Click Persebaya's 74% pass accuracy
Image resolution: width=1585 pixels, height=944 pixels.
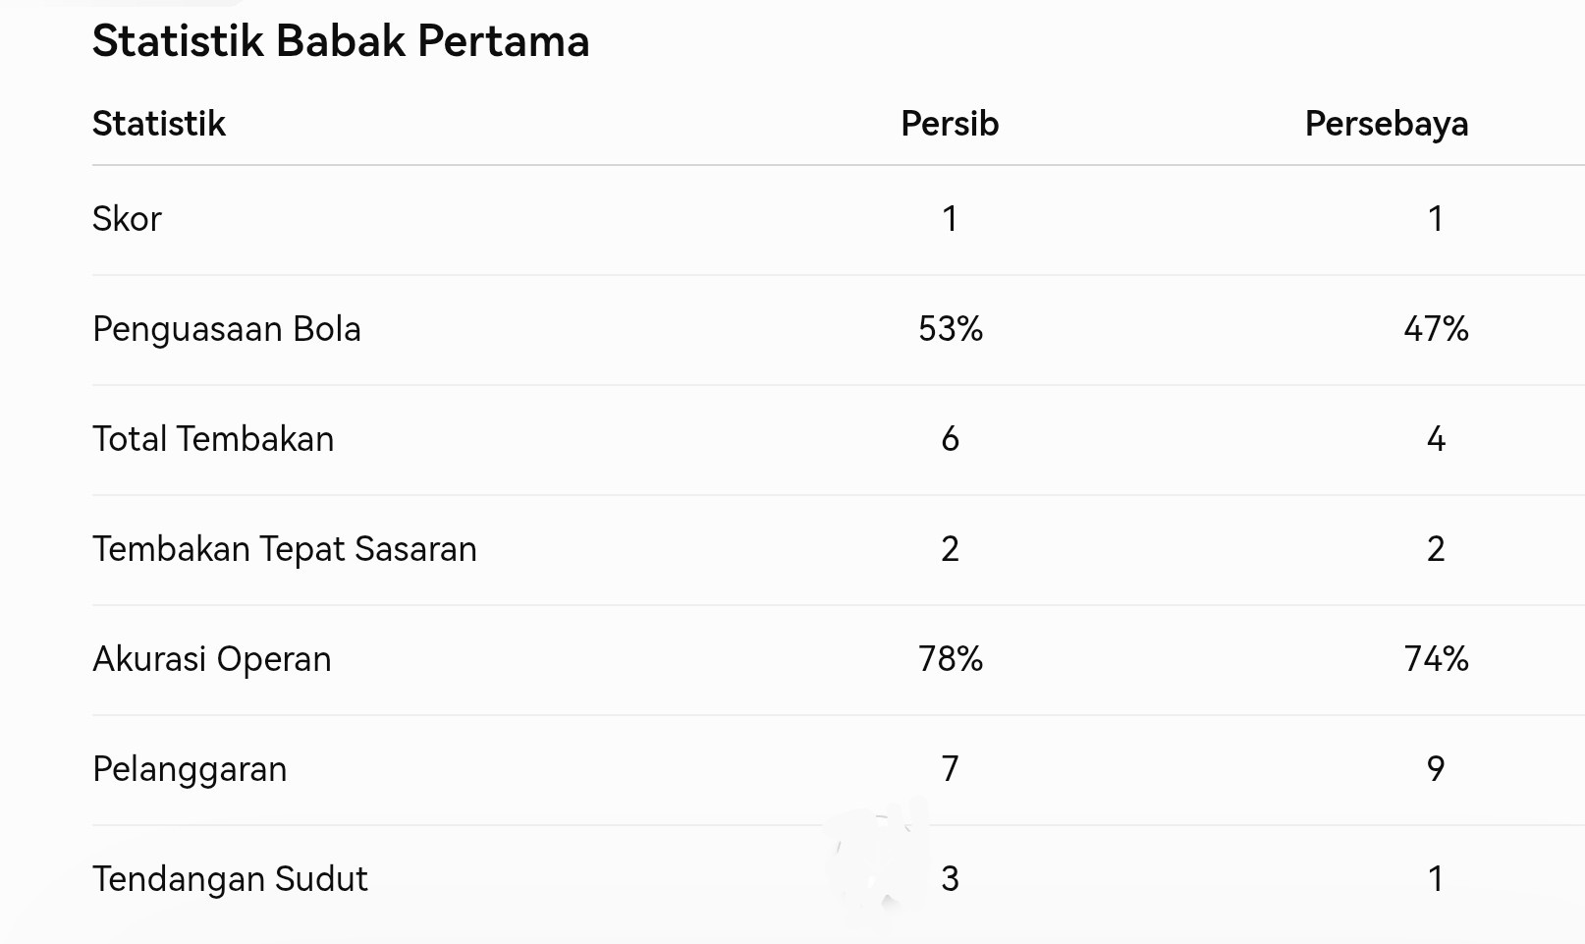(x=1437, y=658)
